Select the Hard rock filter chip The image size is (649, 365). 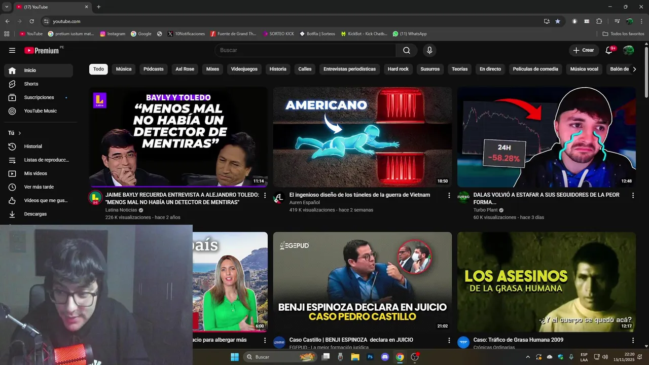(x=398, y=69)
